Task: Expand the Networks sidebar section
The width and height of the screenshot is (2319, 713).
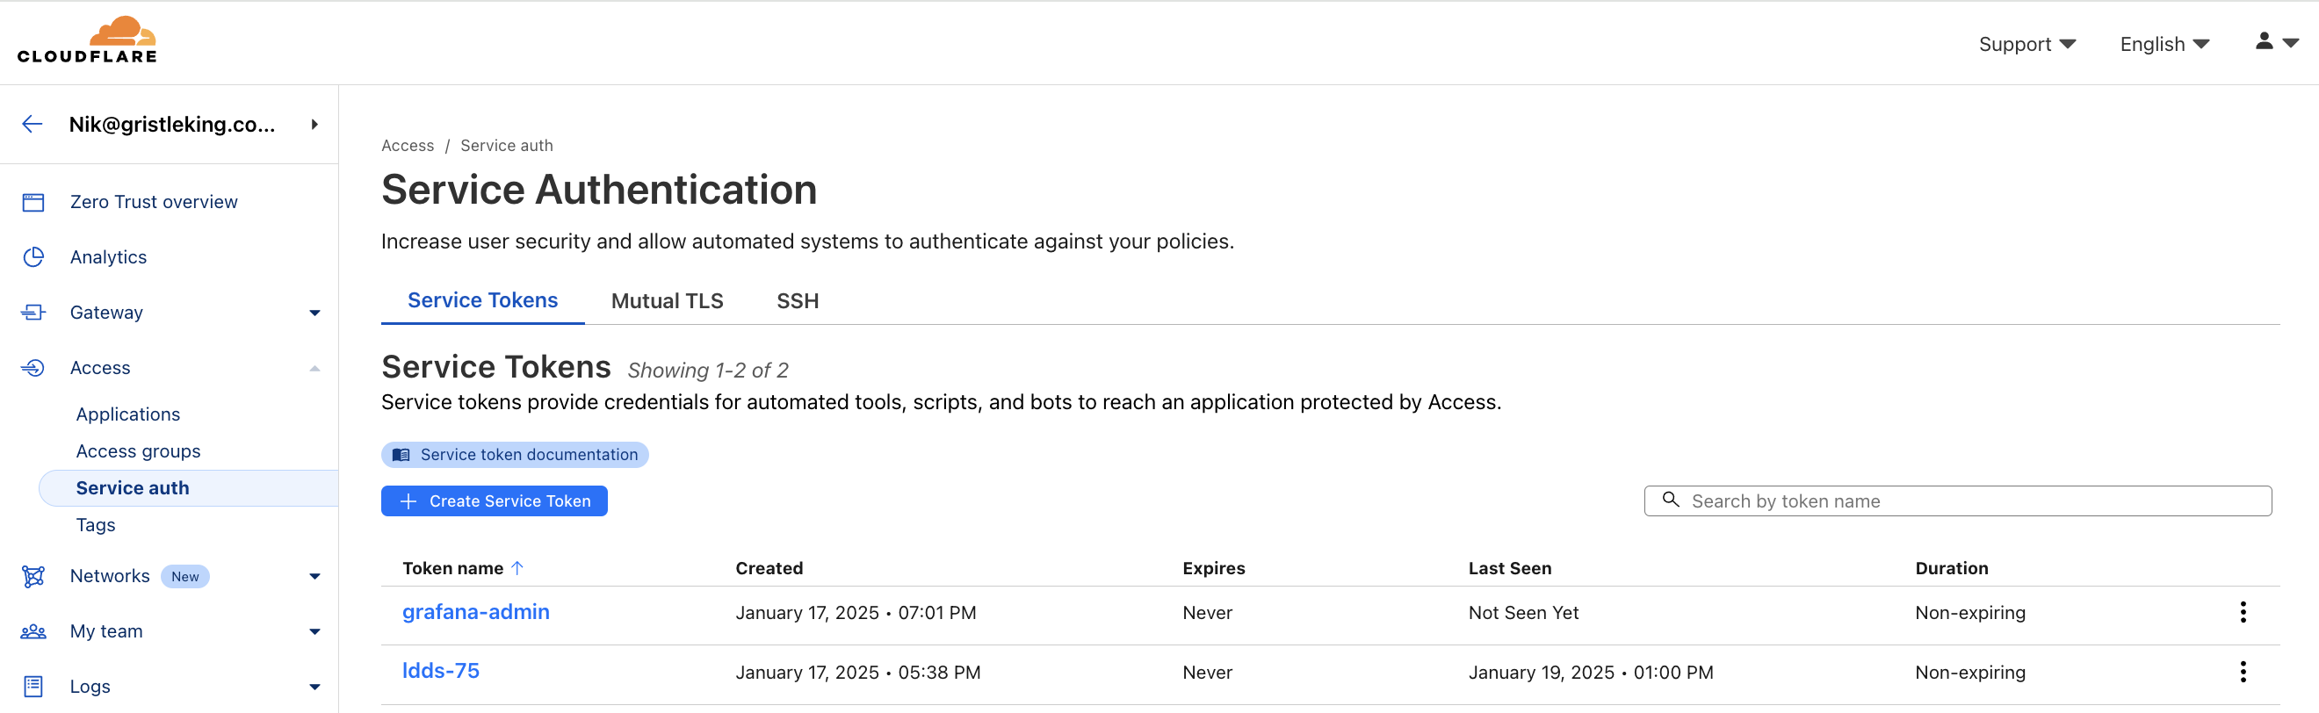Action: pyautogui.click(x=314, y=577)
